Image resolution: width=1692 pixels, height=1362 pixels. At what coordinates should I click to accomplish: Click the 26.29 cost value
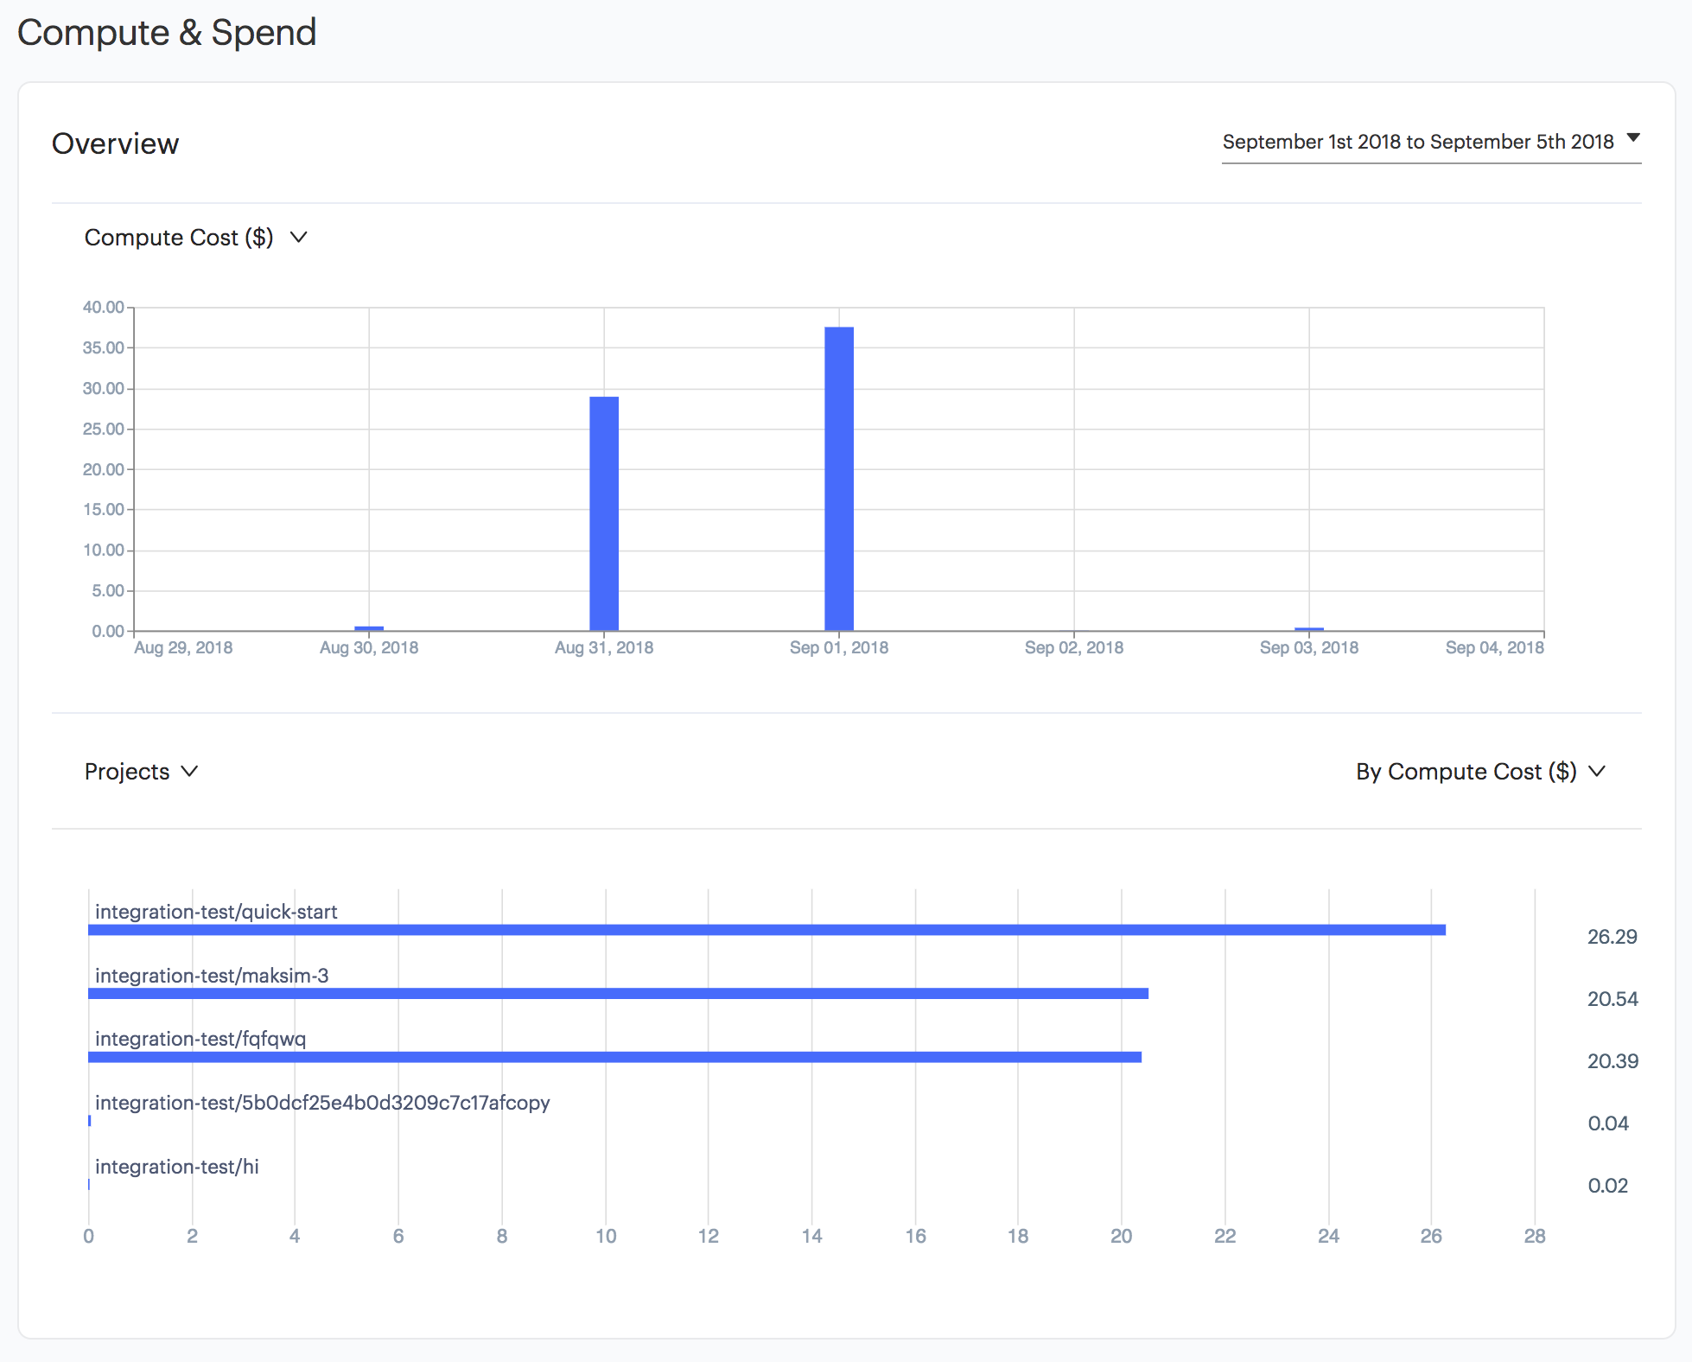click(x=1612, y=937)
